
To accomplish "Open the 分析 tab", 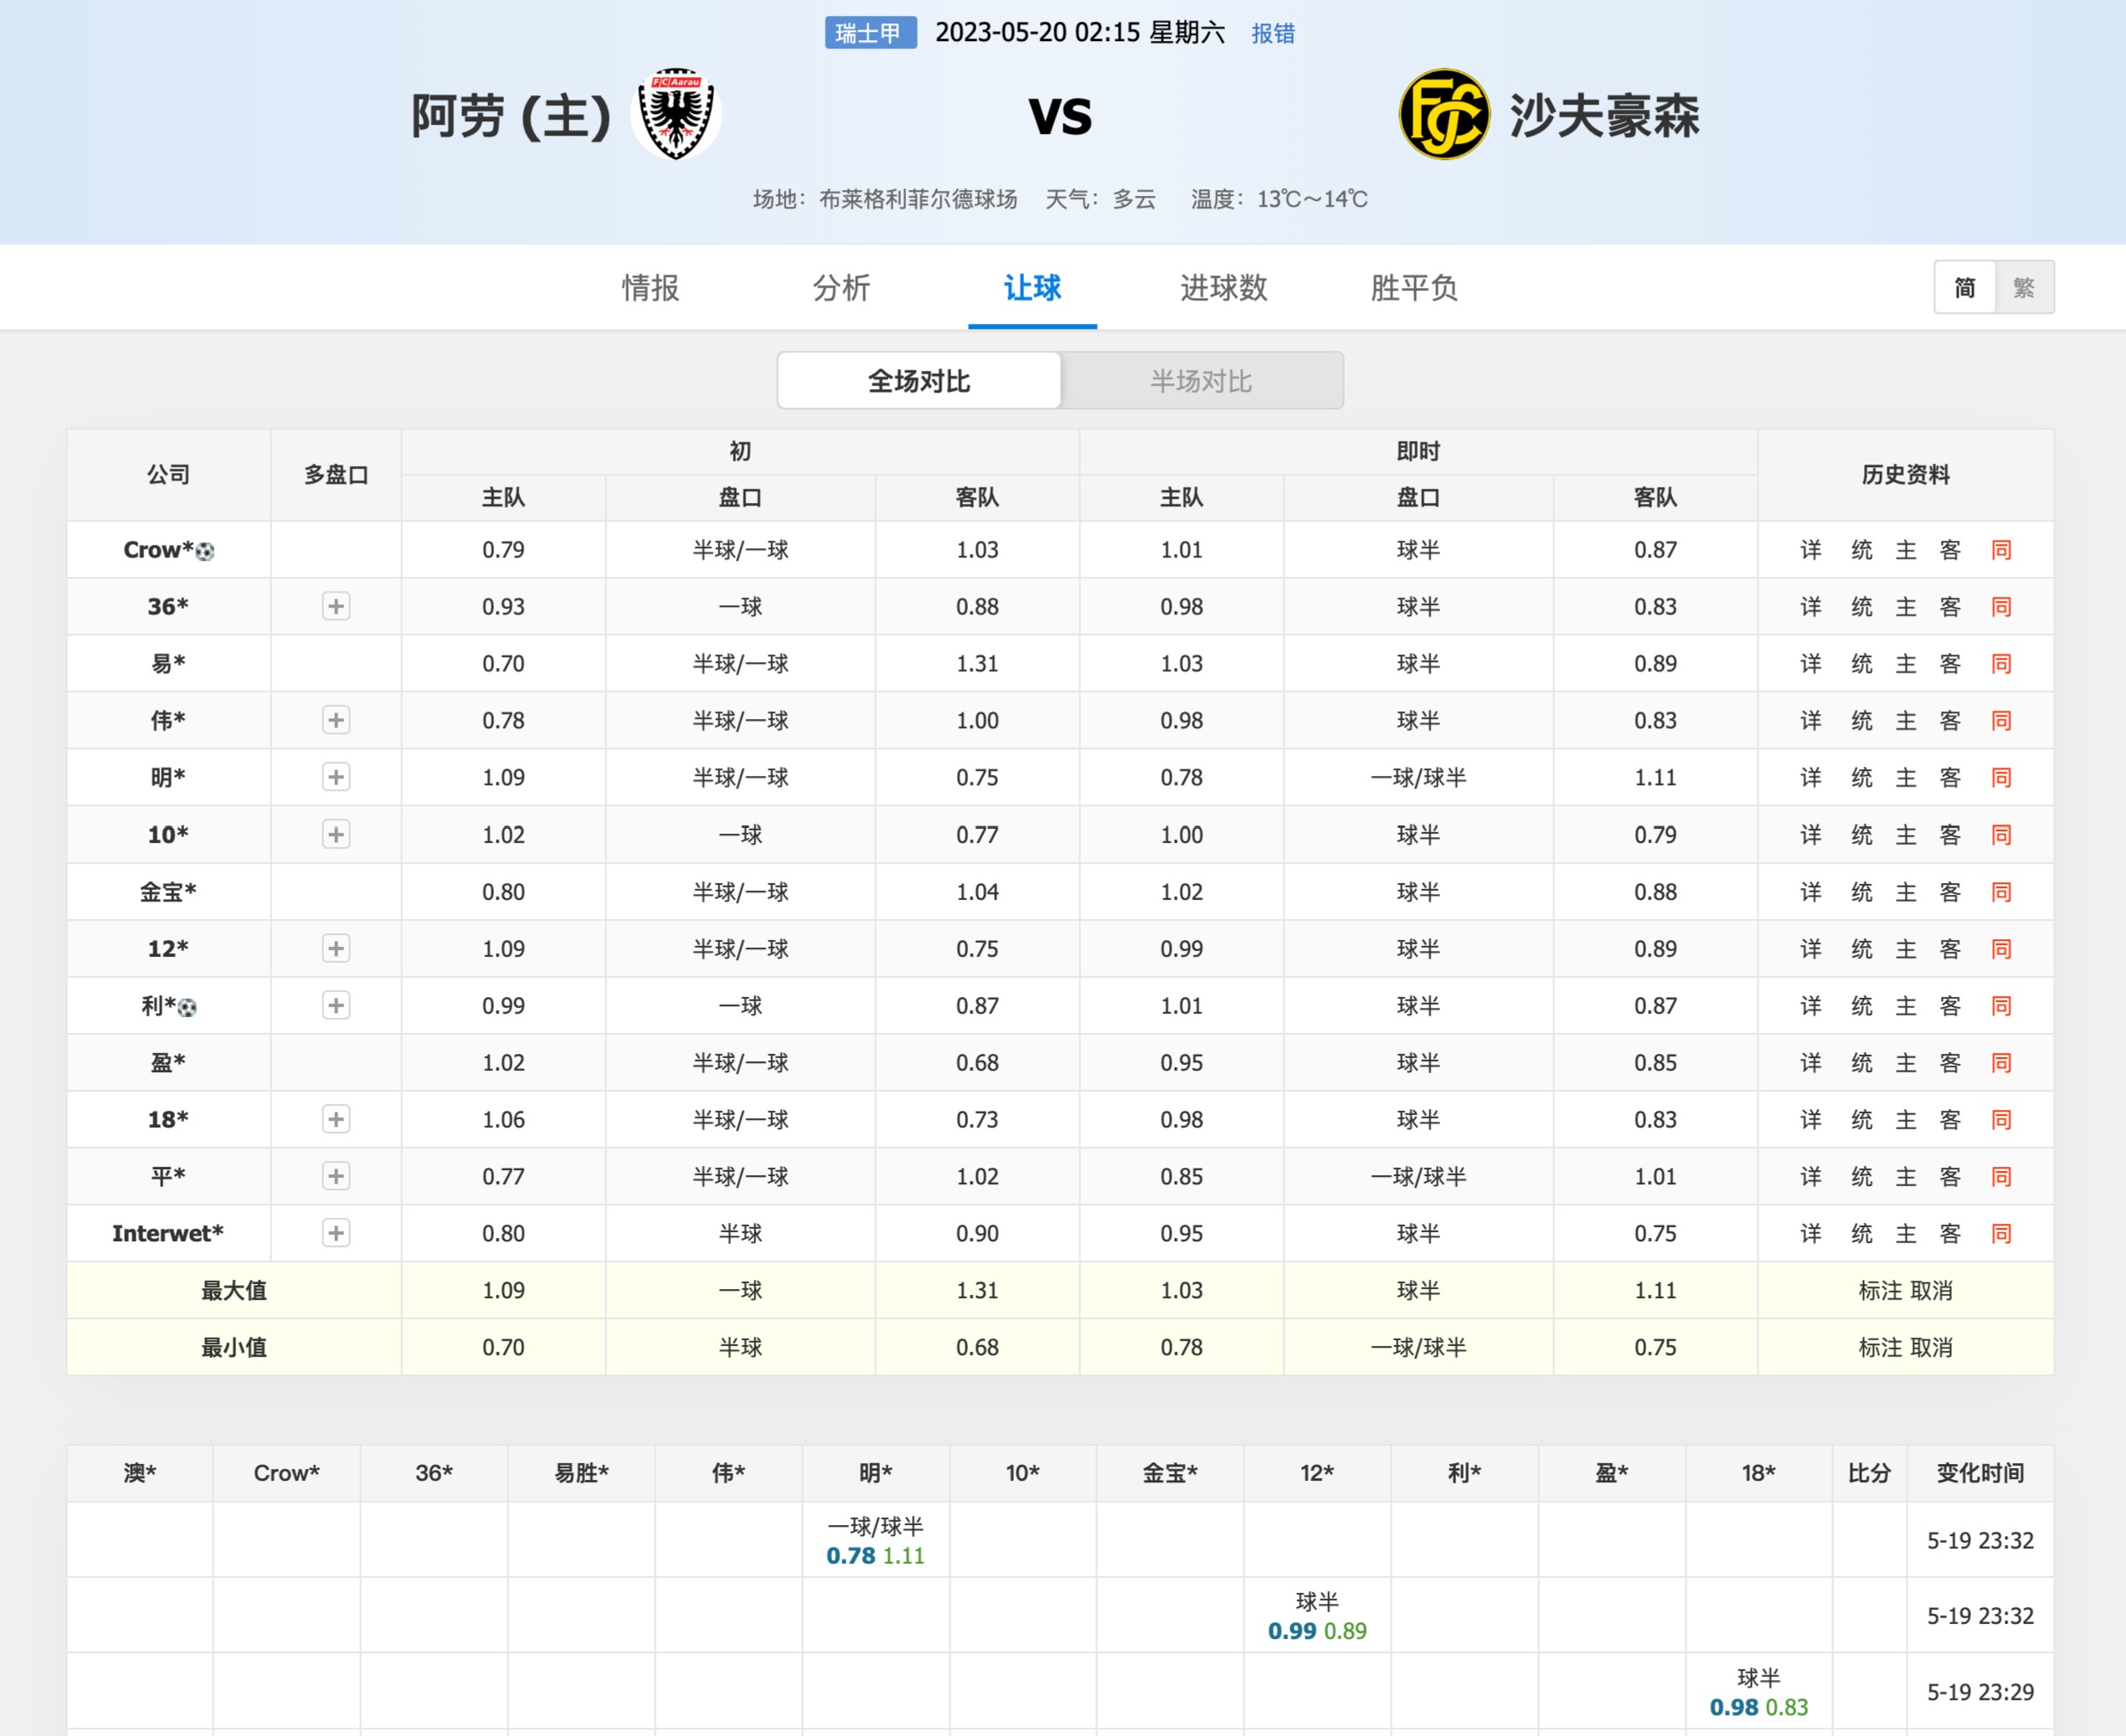I will tap(842, 288).
